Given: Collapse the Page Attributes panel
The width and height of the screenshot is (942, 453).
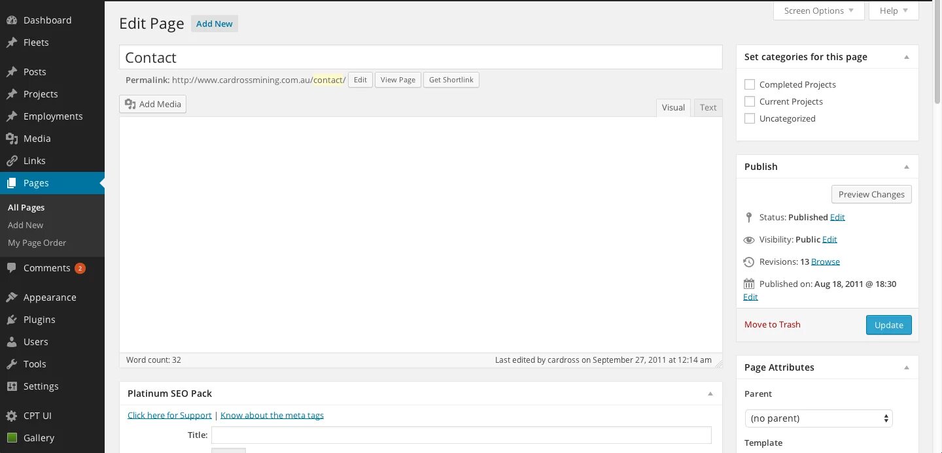Looking at the screenshot, I should coord(907,367).
